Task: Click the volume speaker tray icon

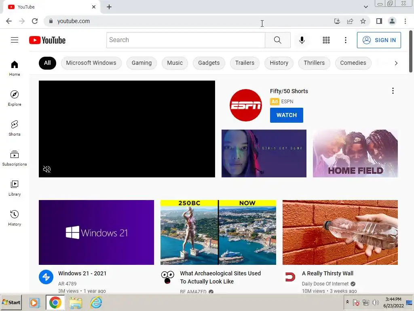Action: (375, 302)
